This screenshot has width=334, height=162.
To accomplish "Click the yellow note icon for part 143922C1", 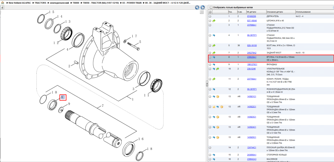I will point(214,107).
